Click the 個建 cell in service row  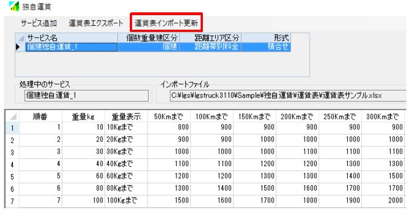(148, 47)
